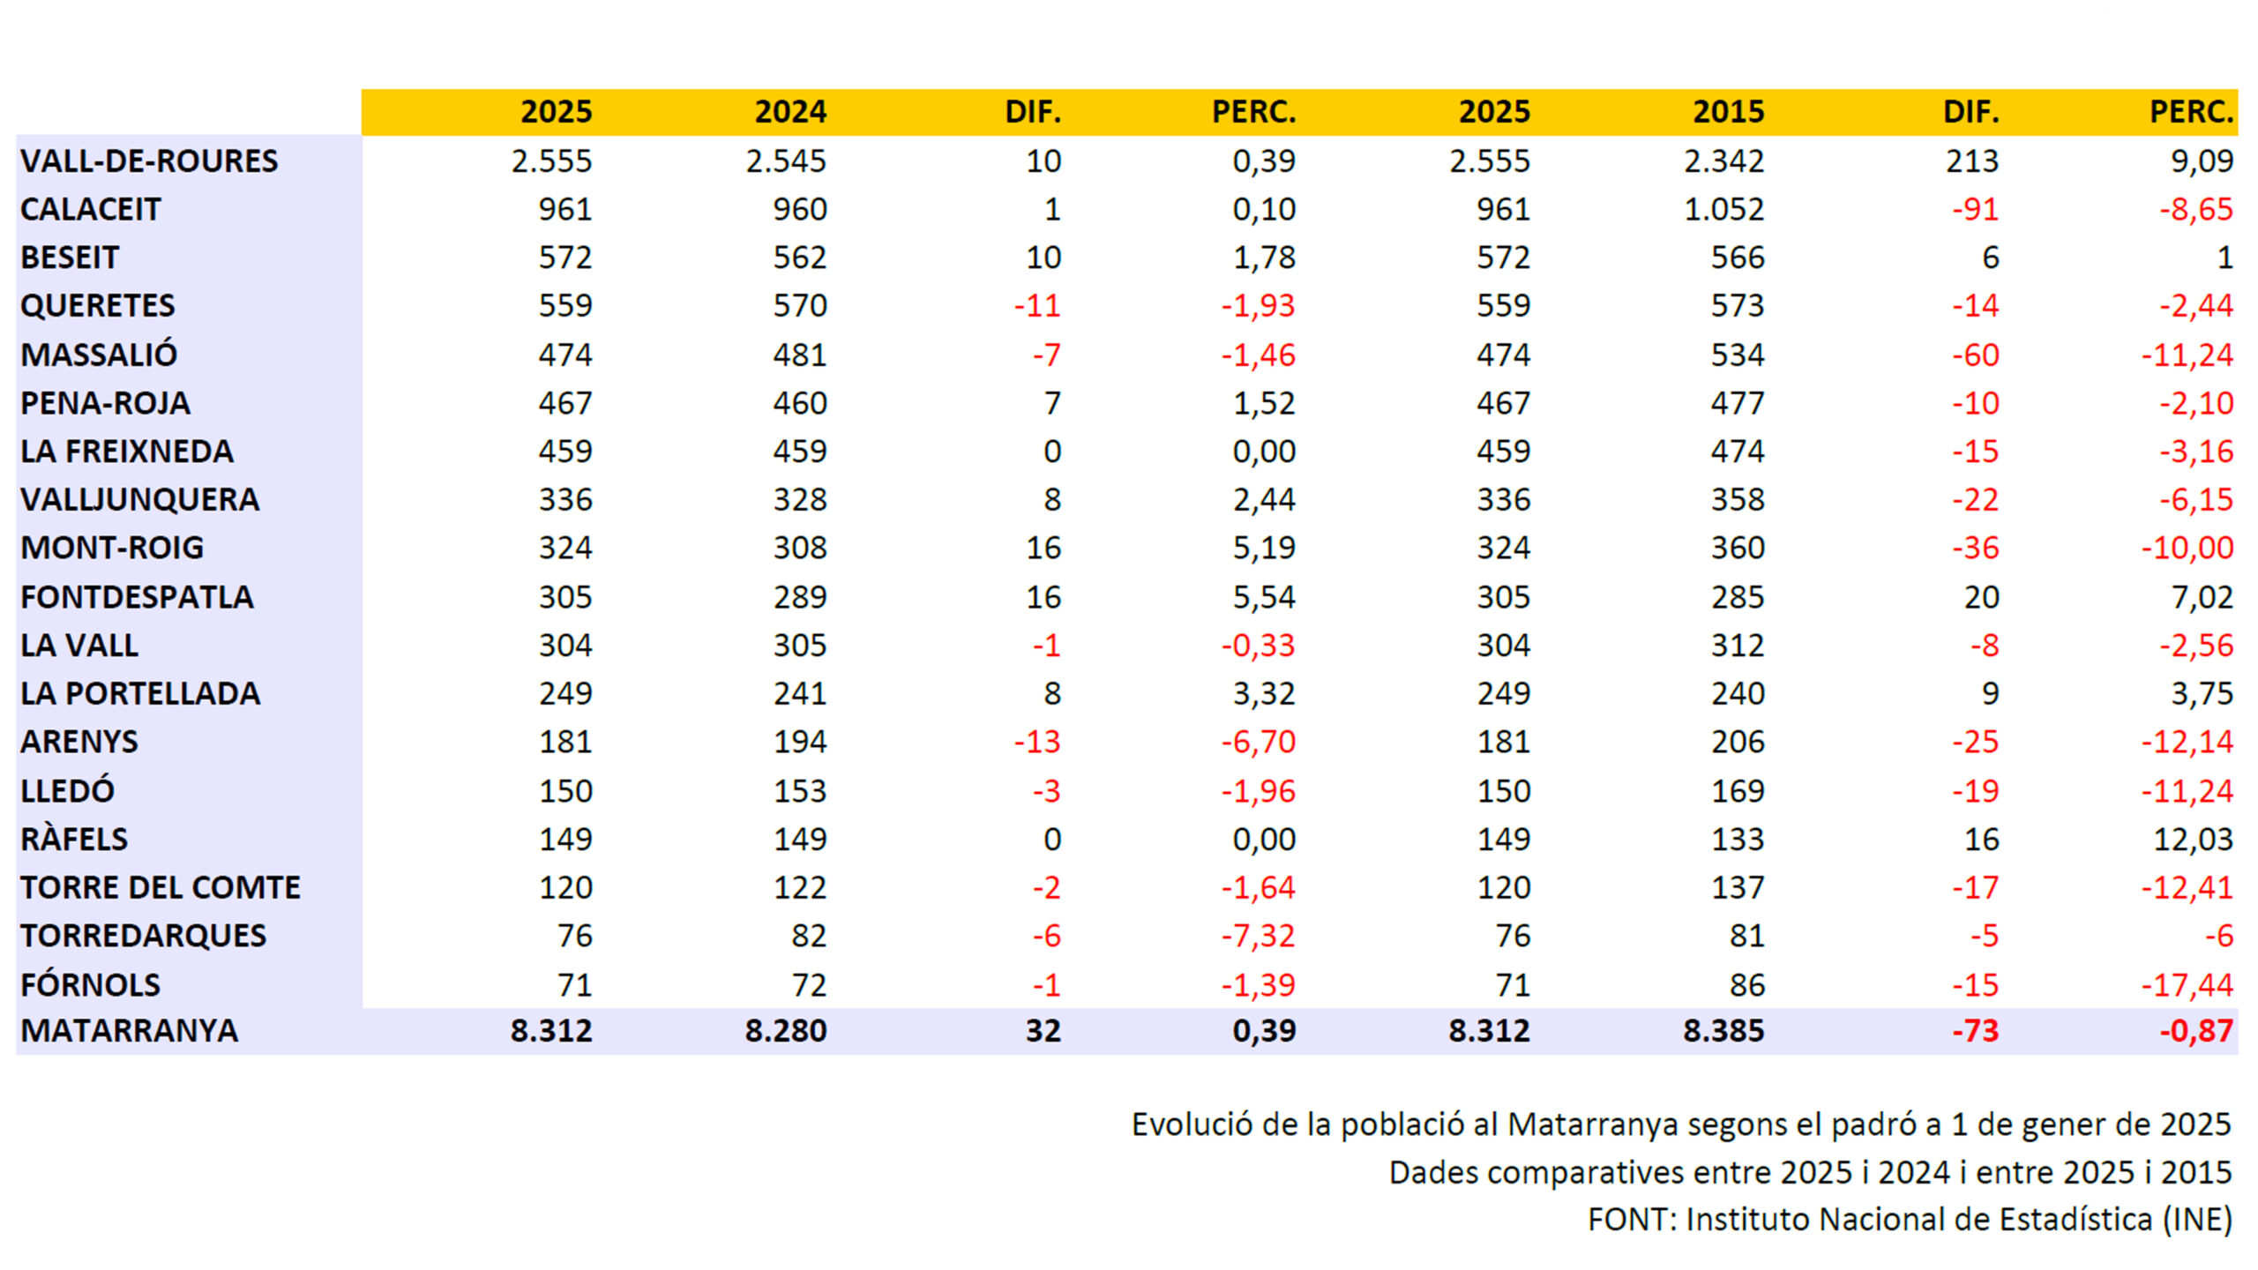Select the 2015 column header
The image size is (2258, 1270).
click(x=1728, y=112)
